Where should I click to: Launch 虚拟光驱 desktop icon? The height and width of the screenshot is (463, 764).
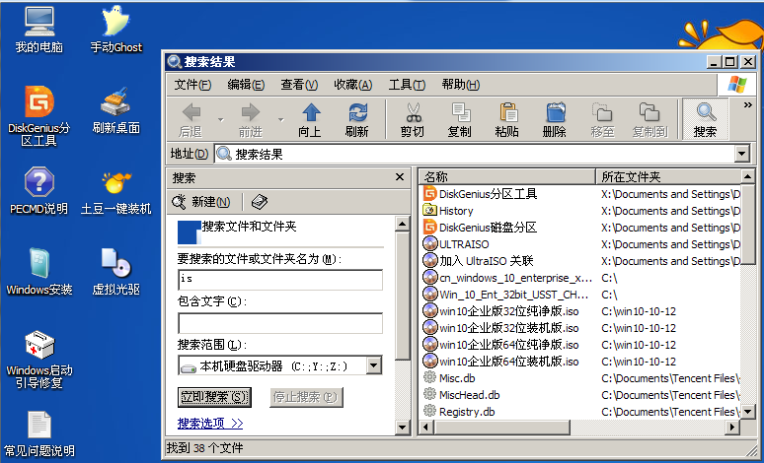coord(115,271)
